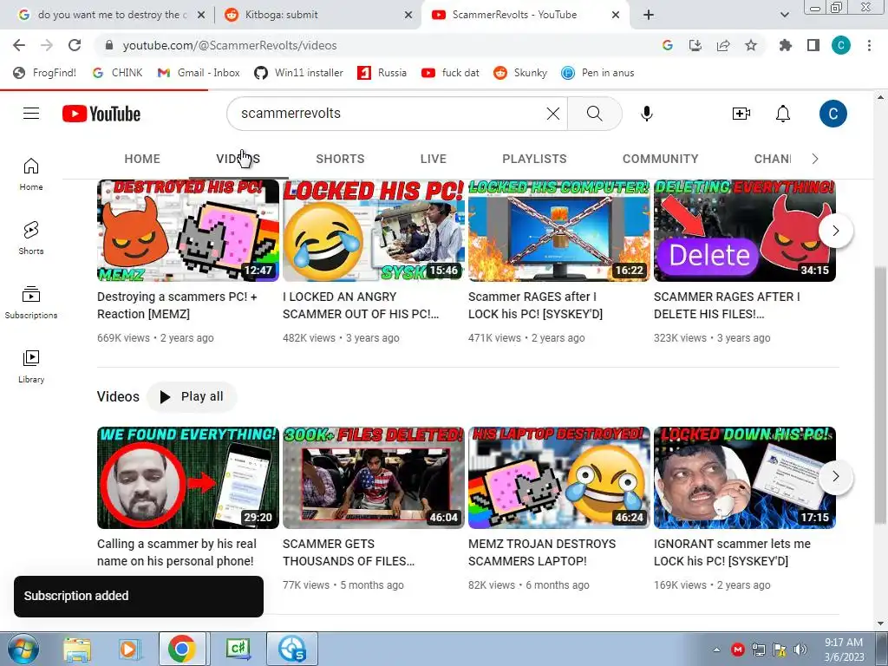Viewport: 888px width, 666px height.
Task: Go to YouTube home via the logo
Action: [101, 114]
